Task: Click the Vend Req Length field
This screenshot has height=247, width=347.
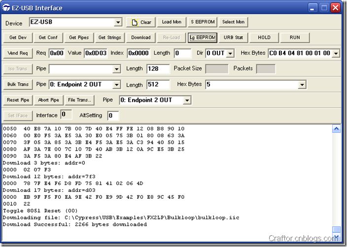Action: tap(182, 53)
